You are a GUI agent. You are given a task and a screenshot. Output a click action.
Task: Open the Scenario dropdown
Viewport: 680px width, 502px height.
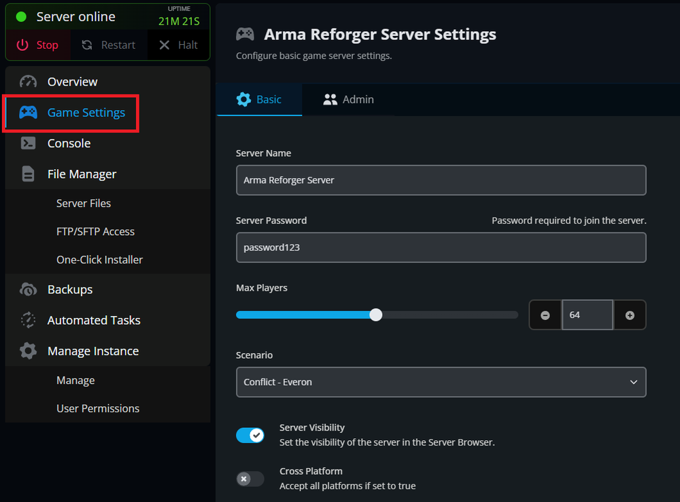[x=441, y=382]
